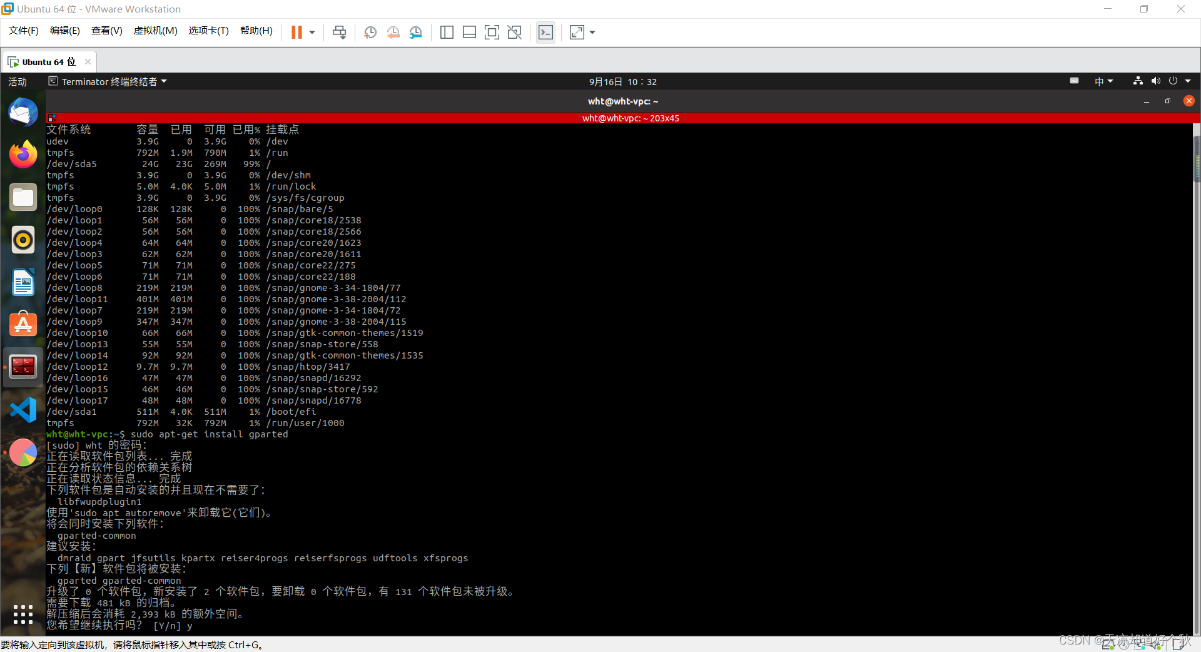The height and width of the screenshot is (652, 1201).
Task: Click the power icon in Ubuntu top bar
Action: point(1173,81)
